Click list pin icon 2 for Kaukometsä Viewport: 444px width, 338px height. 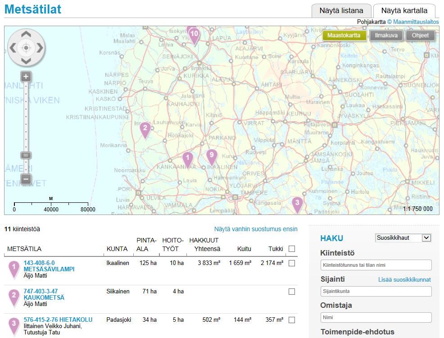[x=14, y=298]
